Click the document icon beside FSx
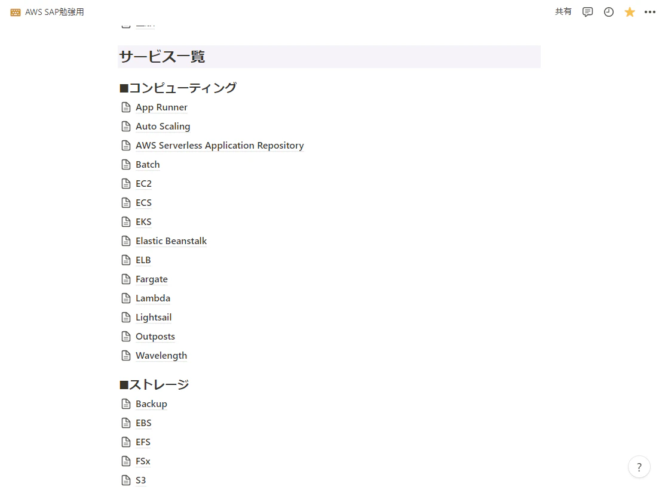 pyautogui.click(x=126, y=461)
